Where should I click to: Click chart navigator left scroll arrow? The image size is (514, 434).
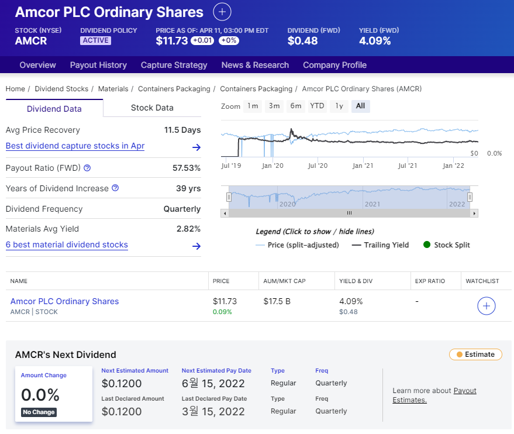pos(225,213)
